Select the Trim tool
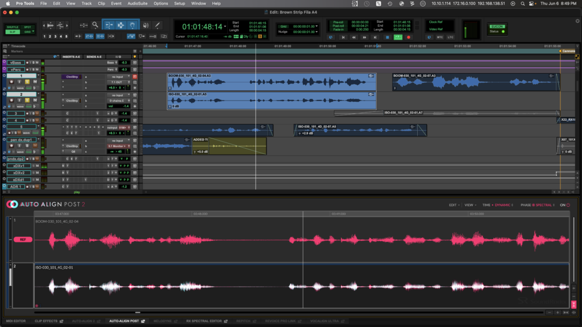Image resolution: width=582 pixels, height=327 pixels. (109, 25)
